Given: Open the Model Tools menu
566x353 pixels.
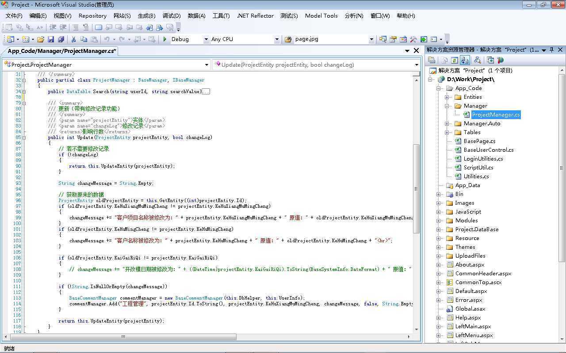Looking at the screenshot, I should [321, 15].
